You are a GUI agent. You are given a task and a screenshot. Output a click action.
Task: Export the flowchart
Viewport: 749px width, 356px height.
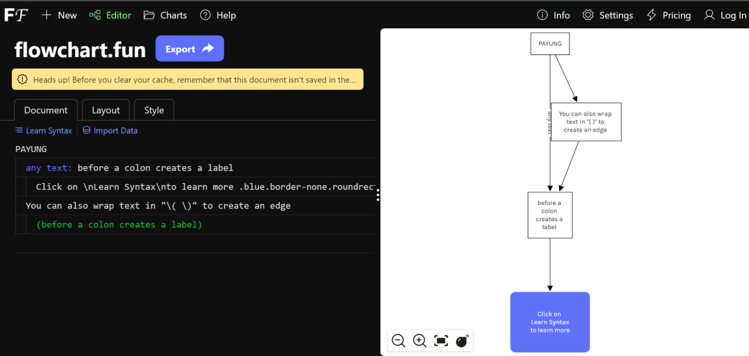click(189, 48)
